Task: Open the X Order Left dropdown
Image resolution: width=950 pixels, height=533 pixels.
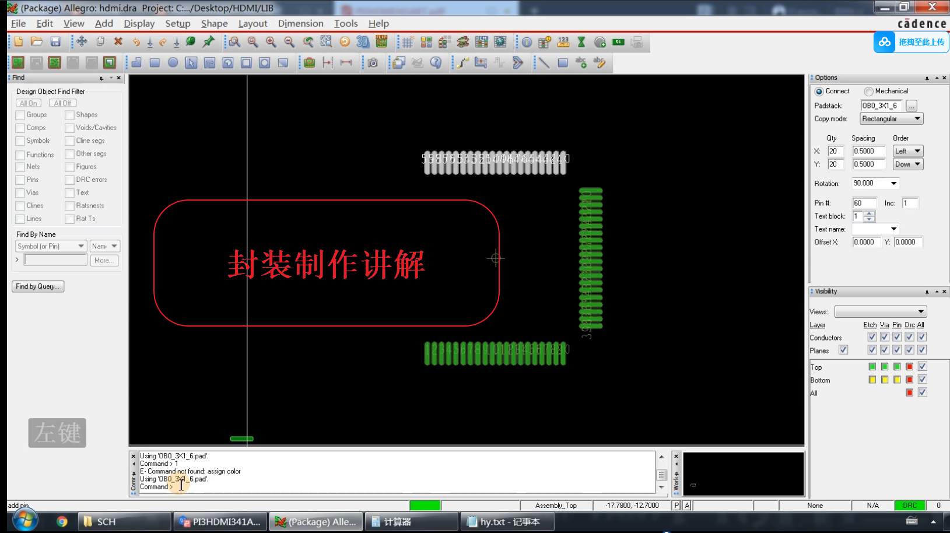Action: click(908, 151)
